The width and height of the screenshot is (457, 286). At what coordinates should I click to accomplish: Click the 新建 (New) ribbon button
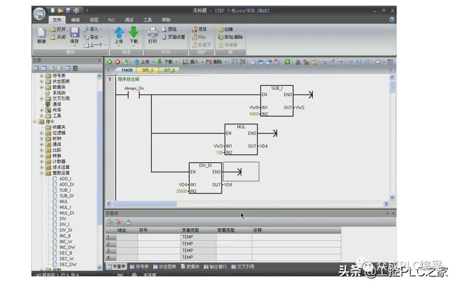click(41, 36)
